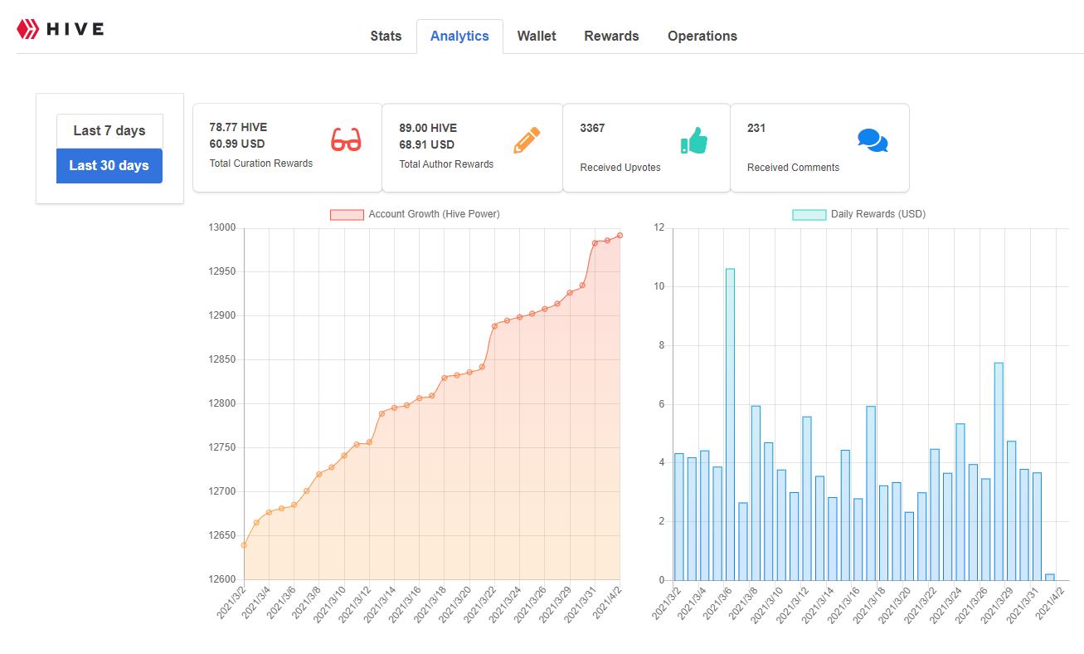Click the green thumbs-up upvotes icon
The height and width of the screenshot is (654, 1084).
tap(693, 140)
